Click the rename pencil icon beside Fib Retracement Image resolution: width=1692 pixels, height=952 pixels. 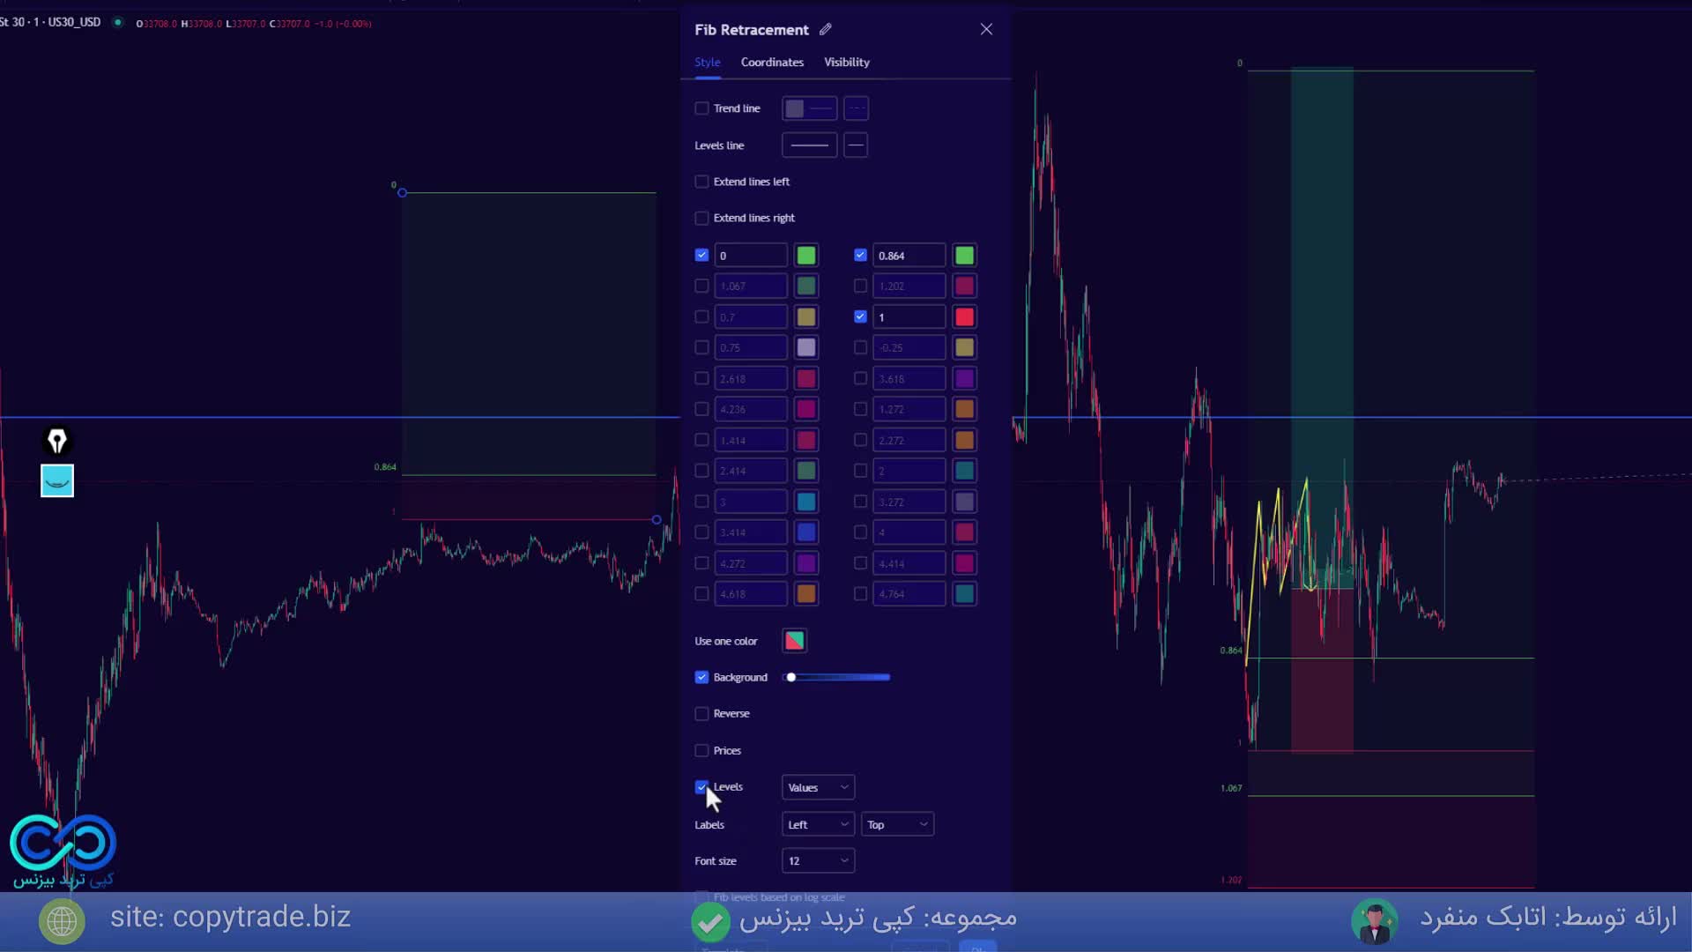click(x=825, y=29)
